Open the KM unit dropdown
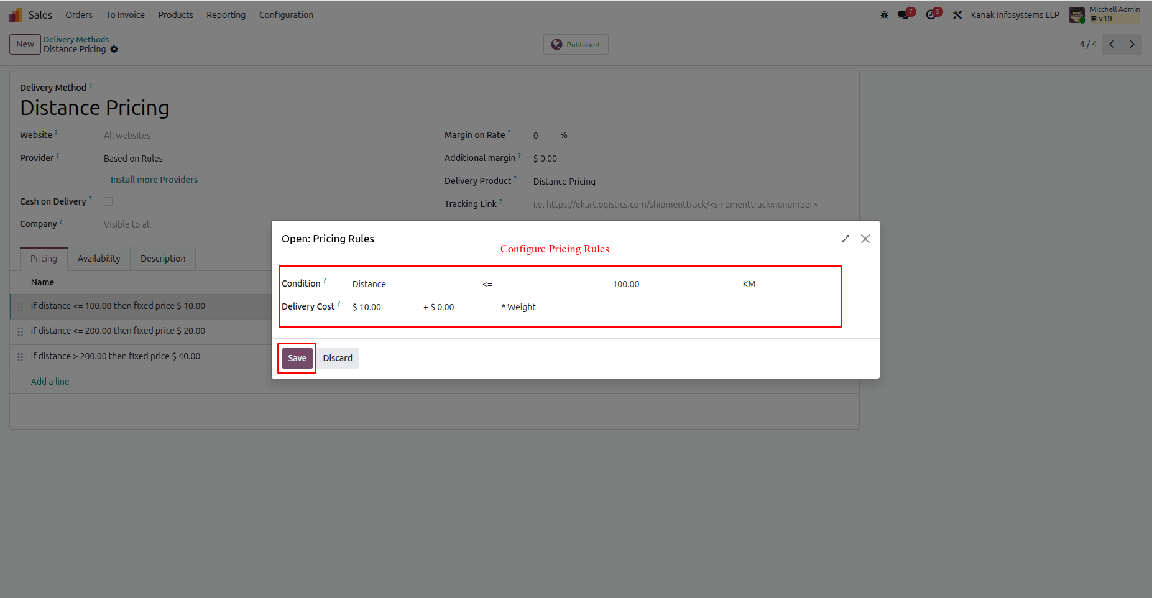1152x598 pixels. pos(749,283)
